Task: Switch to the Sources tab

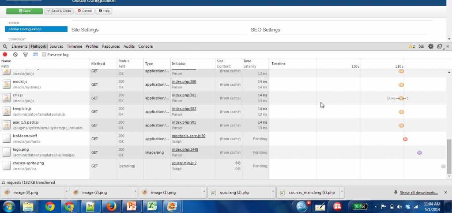Action: pyautogui.click(x=56, y=46)
